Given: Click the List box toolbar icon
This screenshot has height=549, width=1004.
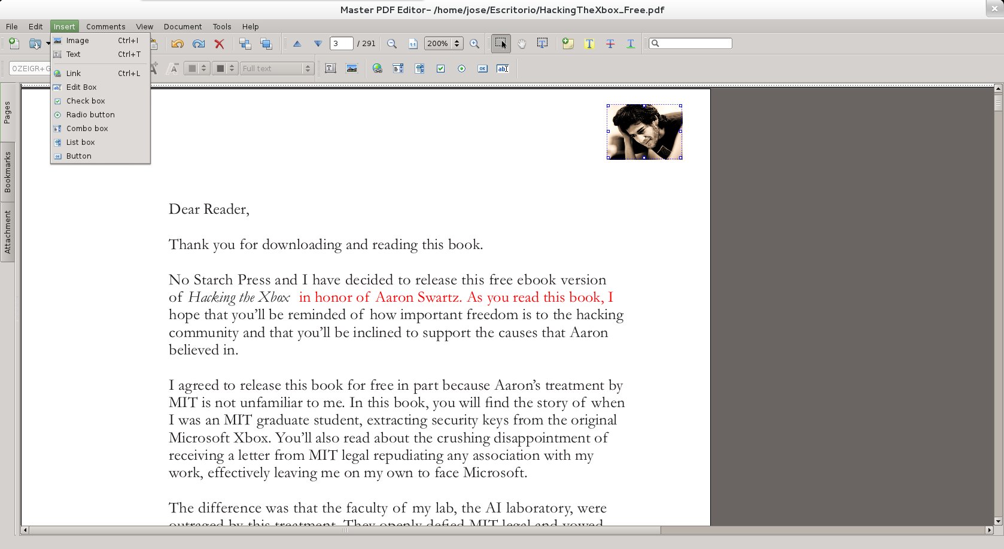Looking at the screenshot, I should (419, 69).
